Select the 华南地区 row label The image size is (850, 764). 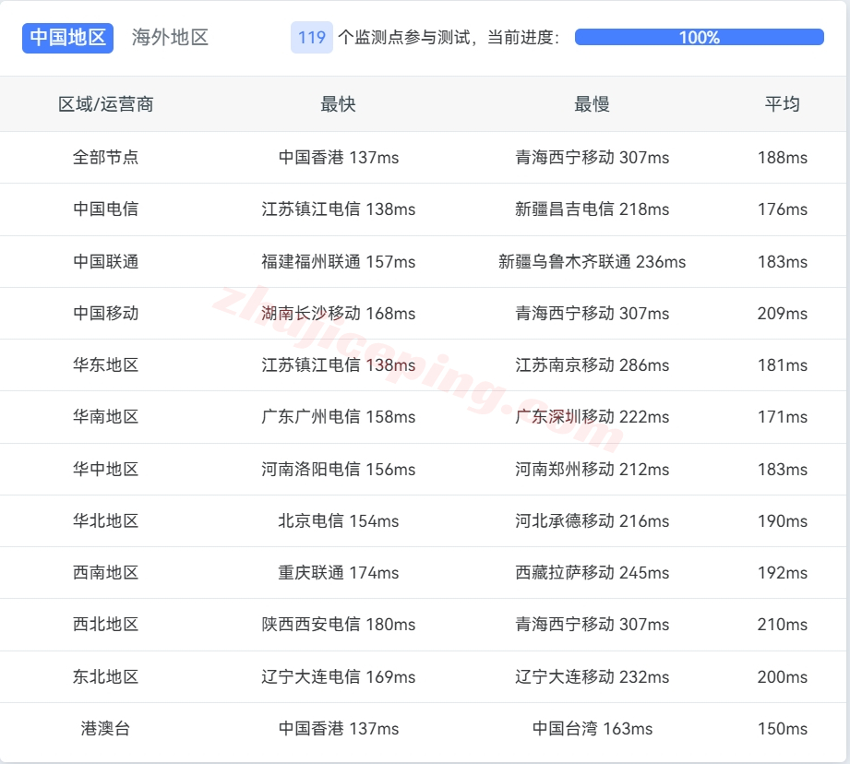106,417
